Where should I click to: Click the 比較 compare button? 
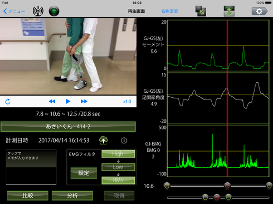[x=28, y=196]
